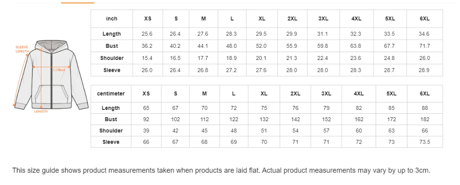
Task: Click the Bust row label in inch table
Action: [x=111, y=46]
